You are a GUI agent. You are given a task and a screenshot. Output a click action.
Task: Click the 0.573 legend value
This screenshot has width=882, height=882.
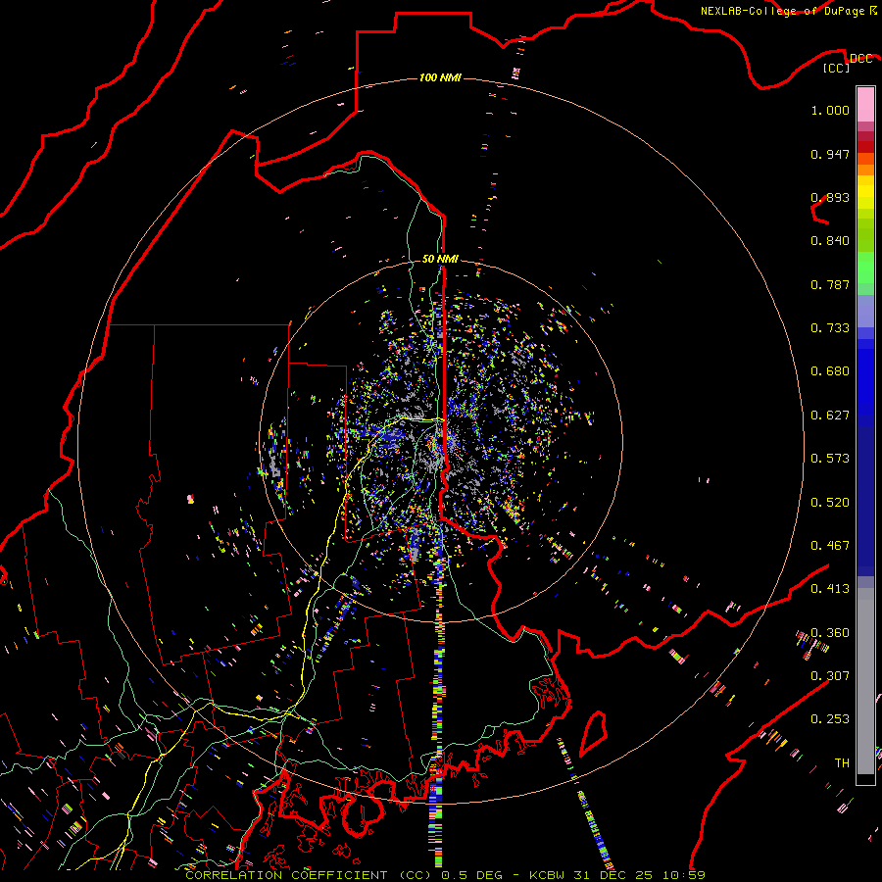(x=830, y=459)
